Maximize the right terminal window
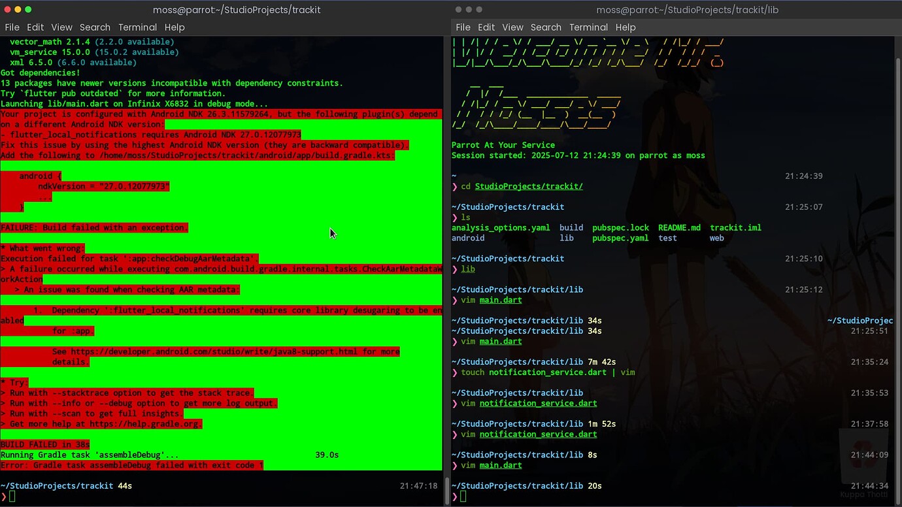902x507 pixels. click(x=479, y=10)
